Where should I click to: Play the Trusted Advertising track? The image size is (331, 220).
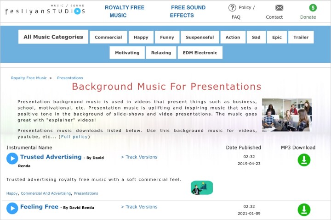pos(12,159)
